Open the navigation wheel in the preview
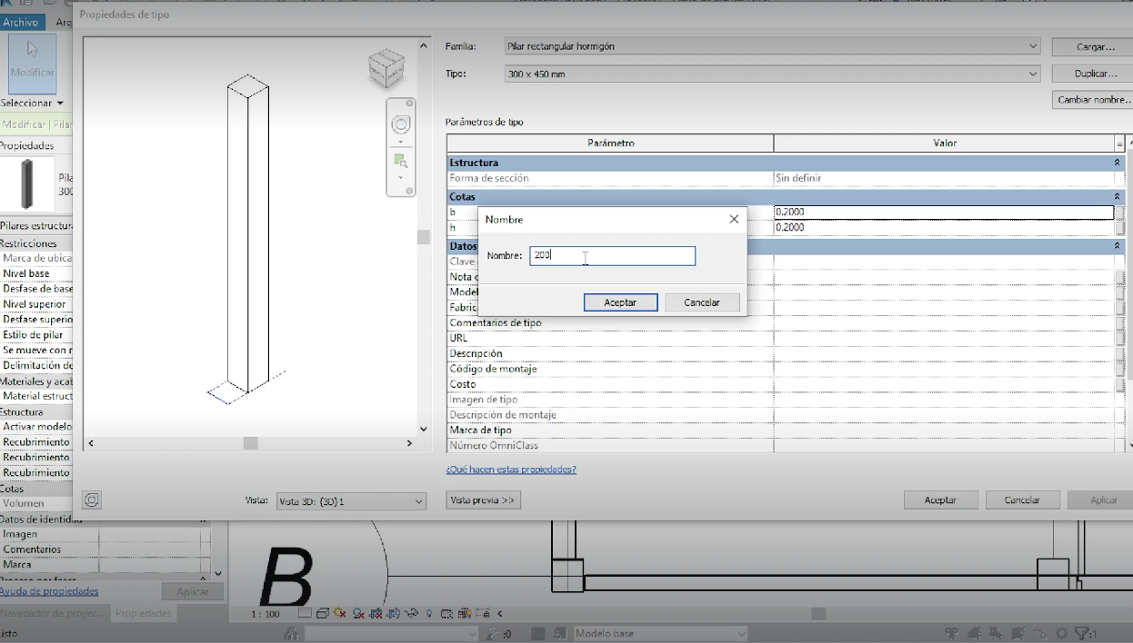Image resolution: width=1133 pixels, height=643 pixels. click(401, 125)
